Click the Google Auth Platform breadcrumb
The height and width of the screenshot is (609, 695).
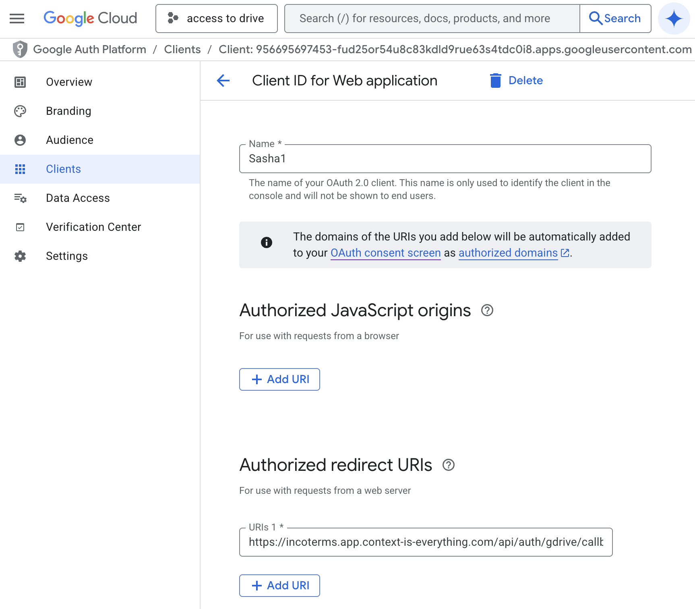point(89,49)
